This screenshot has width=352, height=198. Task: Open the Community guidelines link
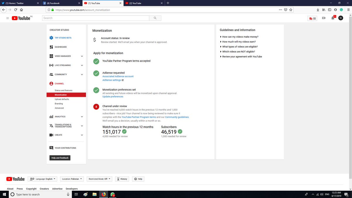coord(177,117)
